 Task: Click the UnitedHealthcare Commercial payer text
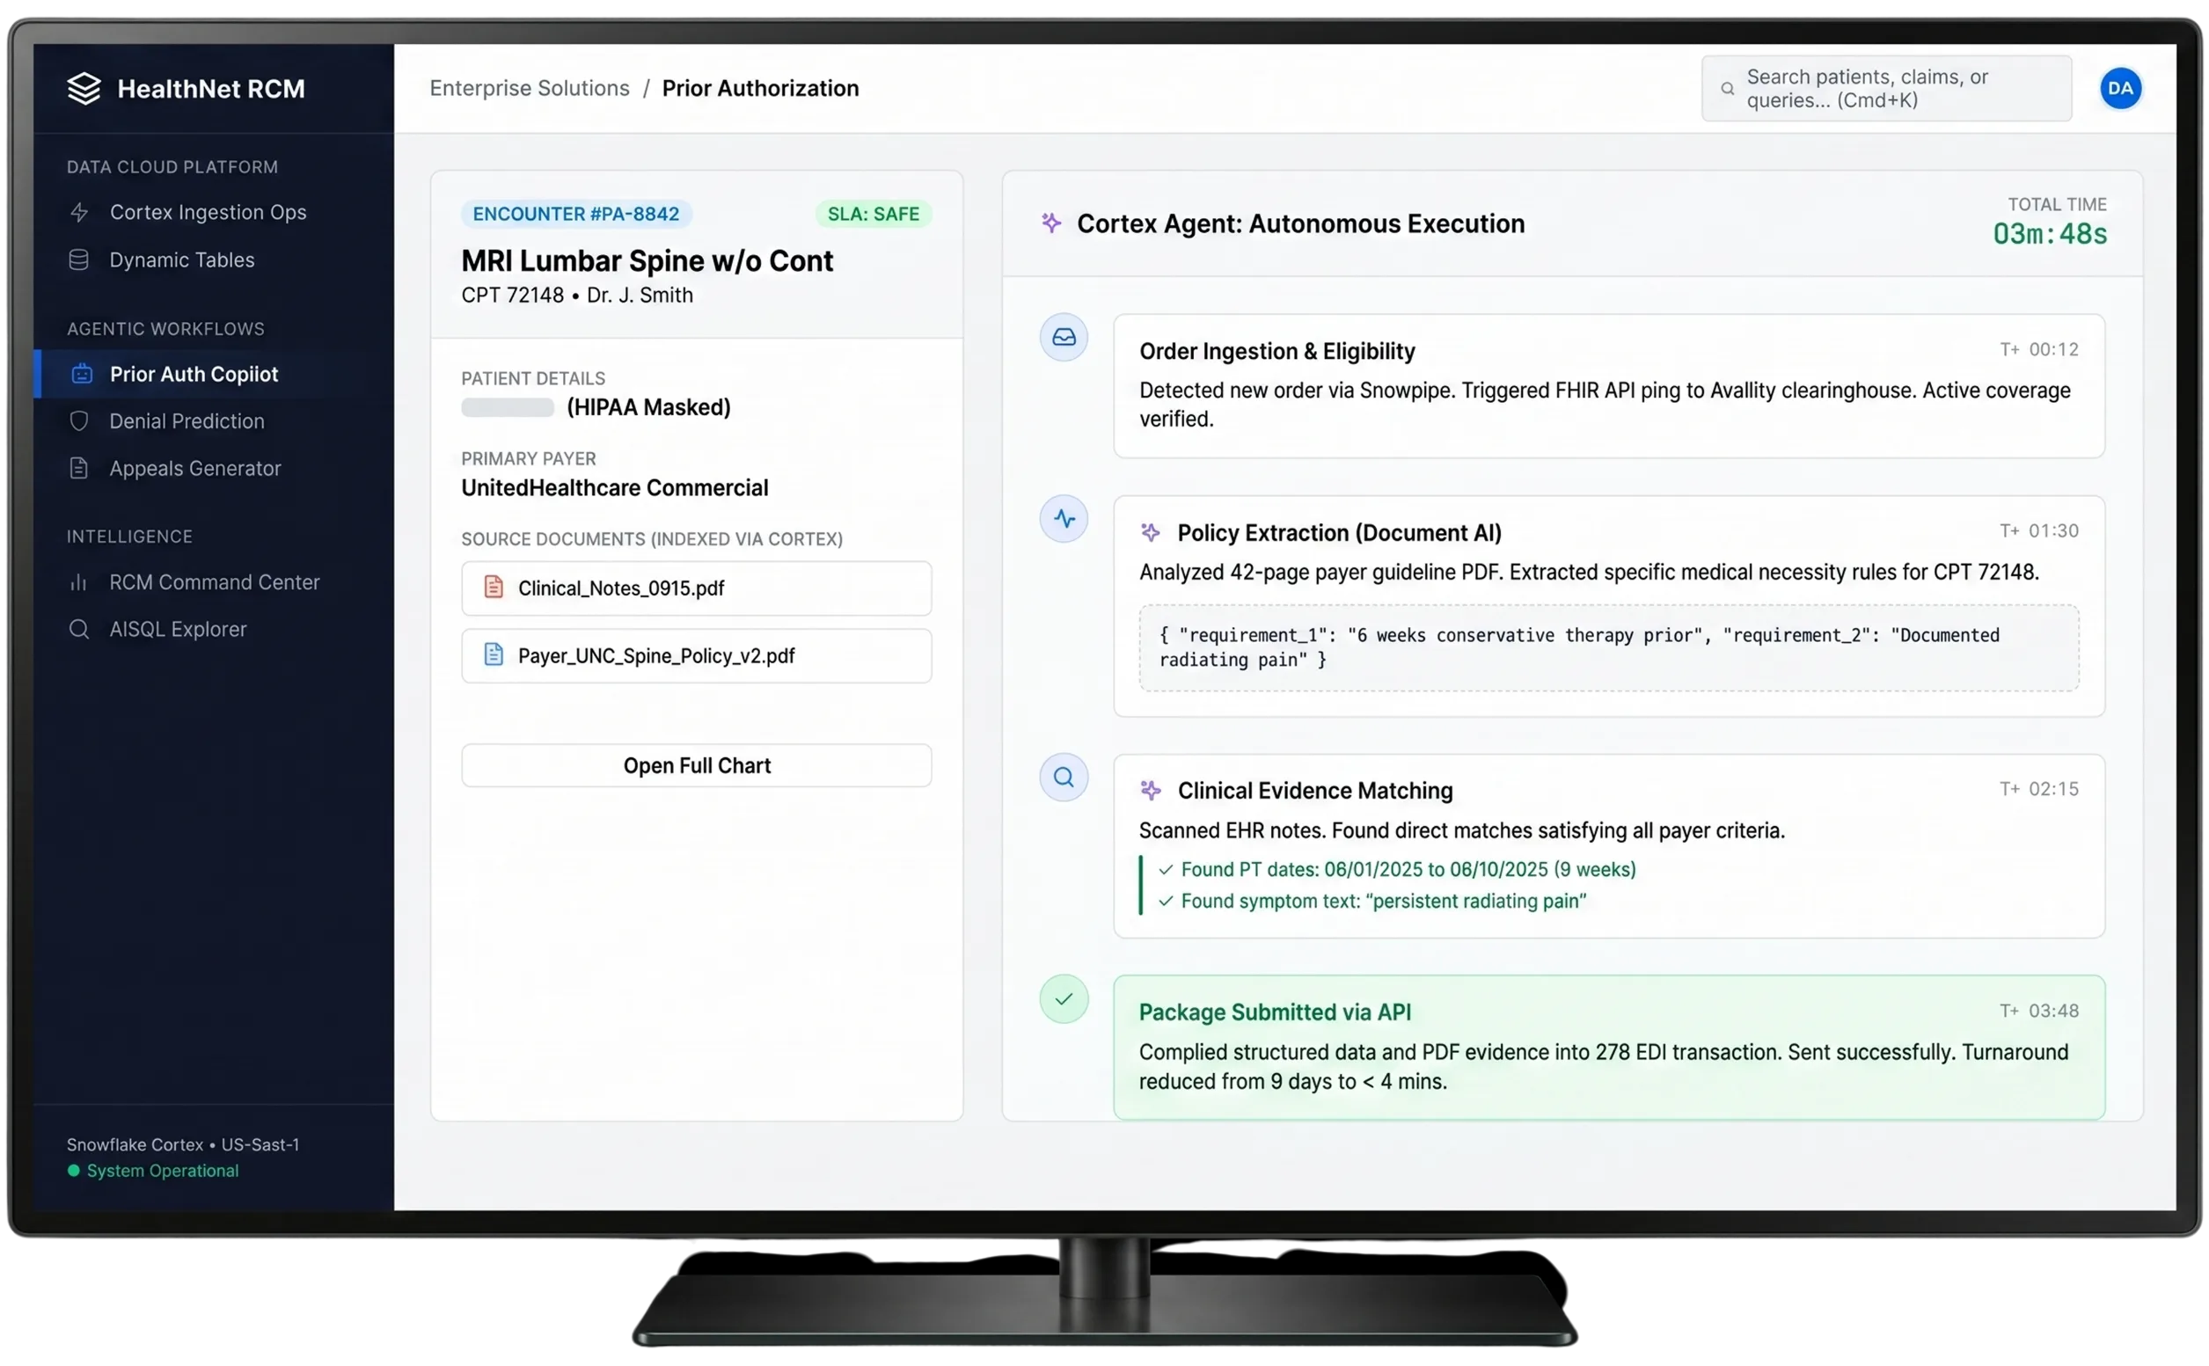click(x=614, y=488)
